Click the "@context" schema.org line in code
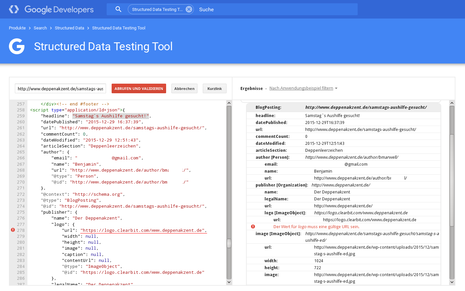The width and height of the screenshot is (465, 291). [83, 194]
